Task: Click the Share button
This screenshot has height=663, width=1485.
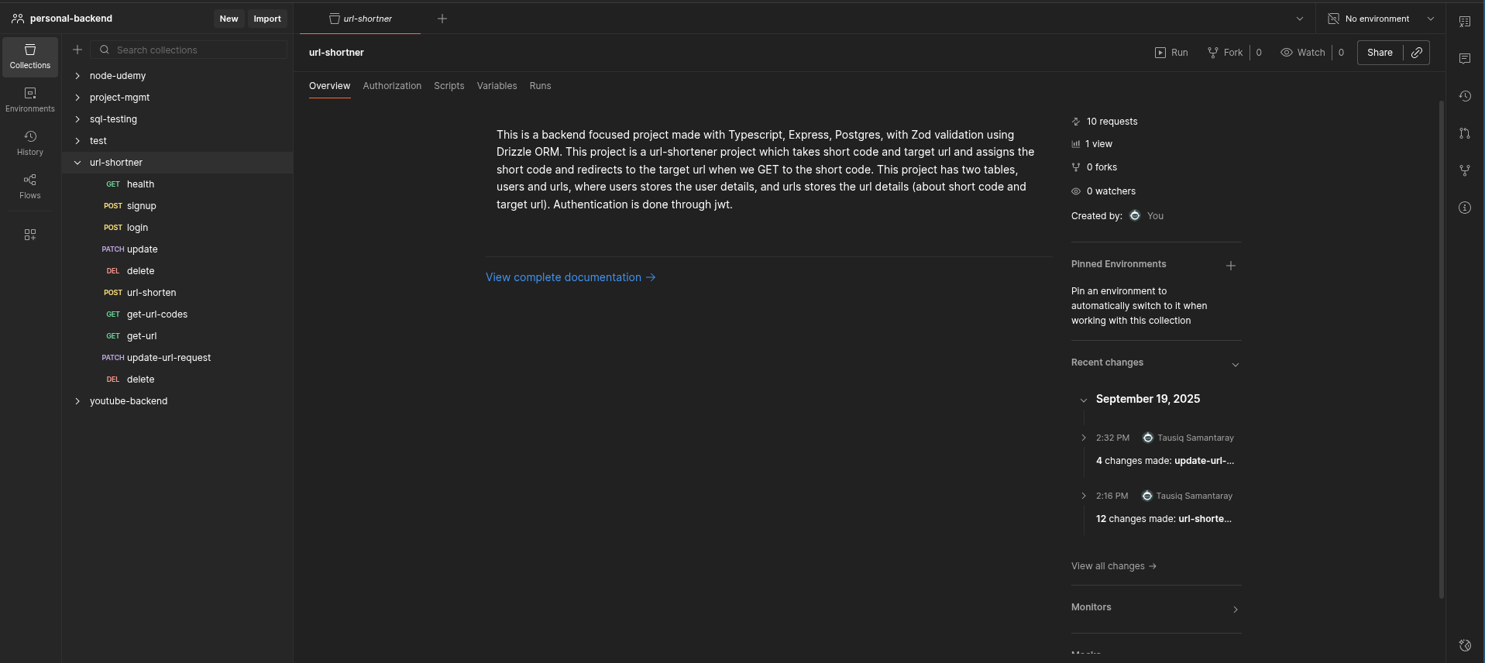Action: tap(1380, 53)
